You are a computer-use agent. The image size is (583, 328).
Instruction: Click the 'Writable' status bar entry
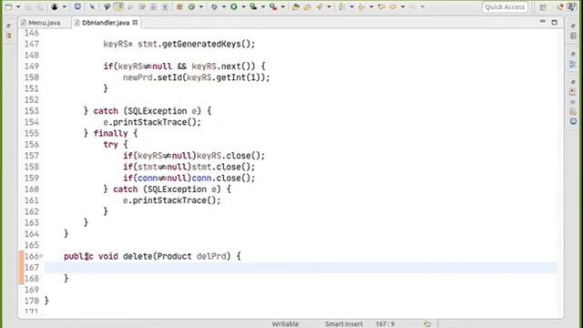pyautogui.click(x=285, y=324)
